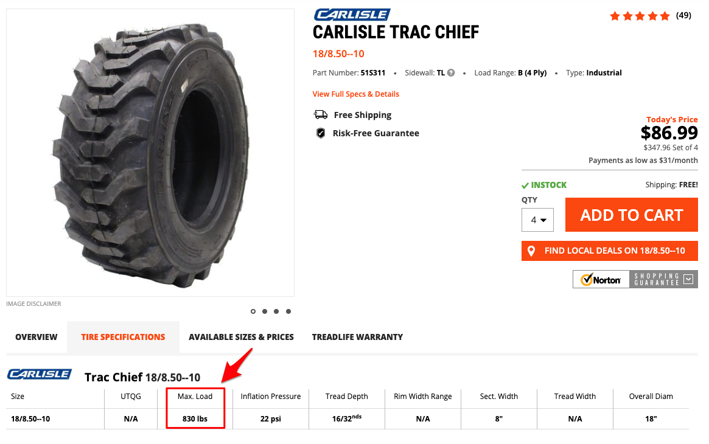This screenshot has width=709, height=444.
Task: Select the second image carousel dot
Action: click(x=265, y=311)
